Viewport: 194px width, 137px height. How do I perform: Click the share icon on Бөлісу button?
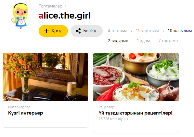(x=78, y=31)
